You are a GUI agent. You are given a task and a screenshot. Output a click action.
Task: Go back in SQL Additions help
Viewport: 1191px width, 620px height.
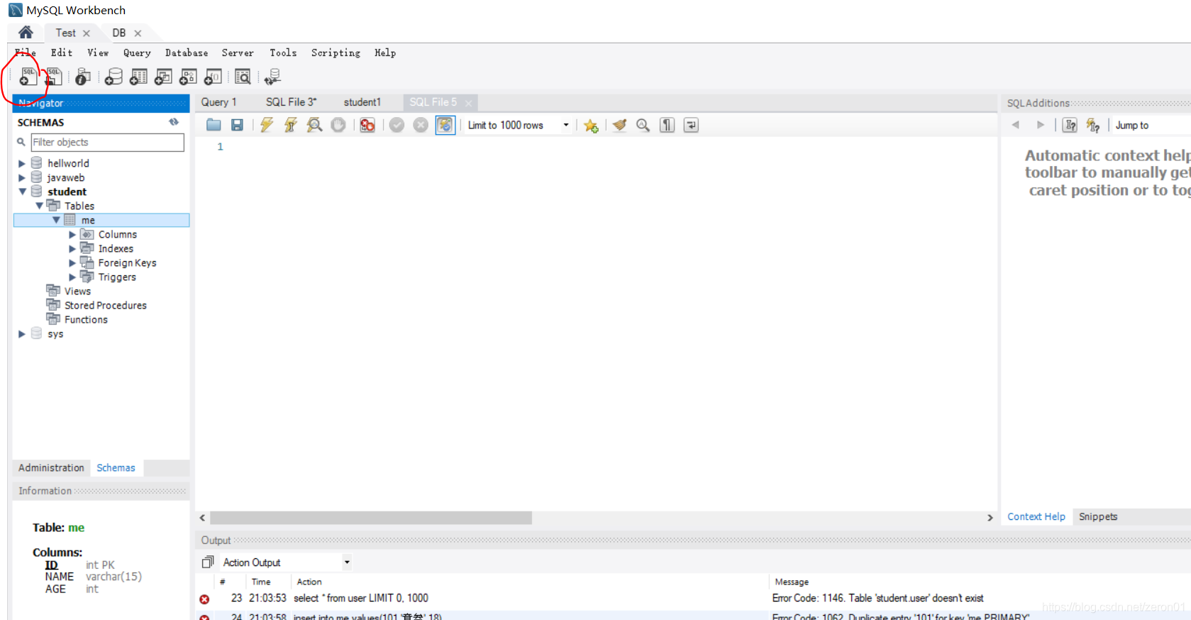(x=1015, y=125)
